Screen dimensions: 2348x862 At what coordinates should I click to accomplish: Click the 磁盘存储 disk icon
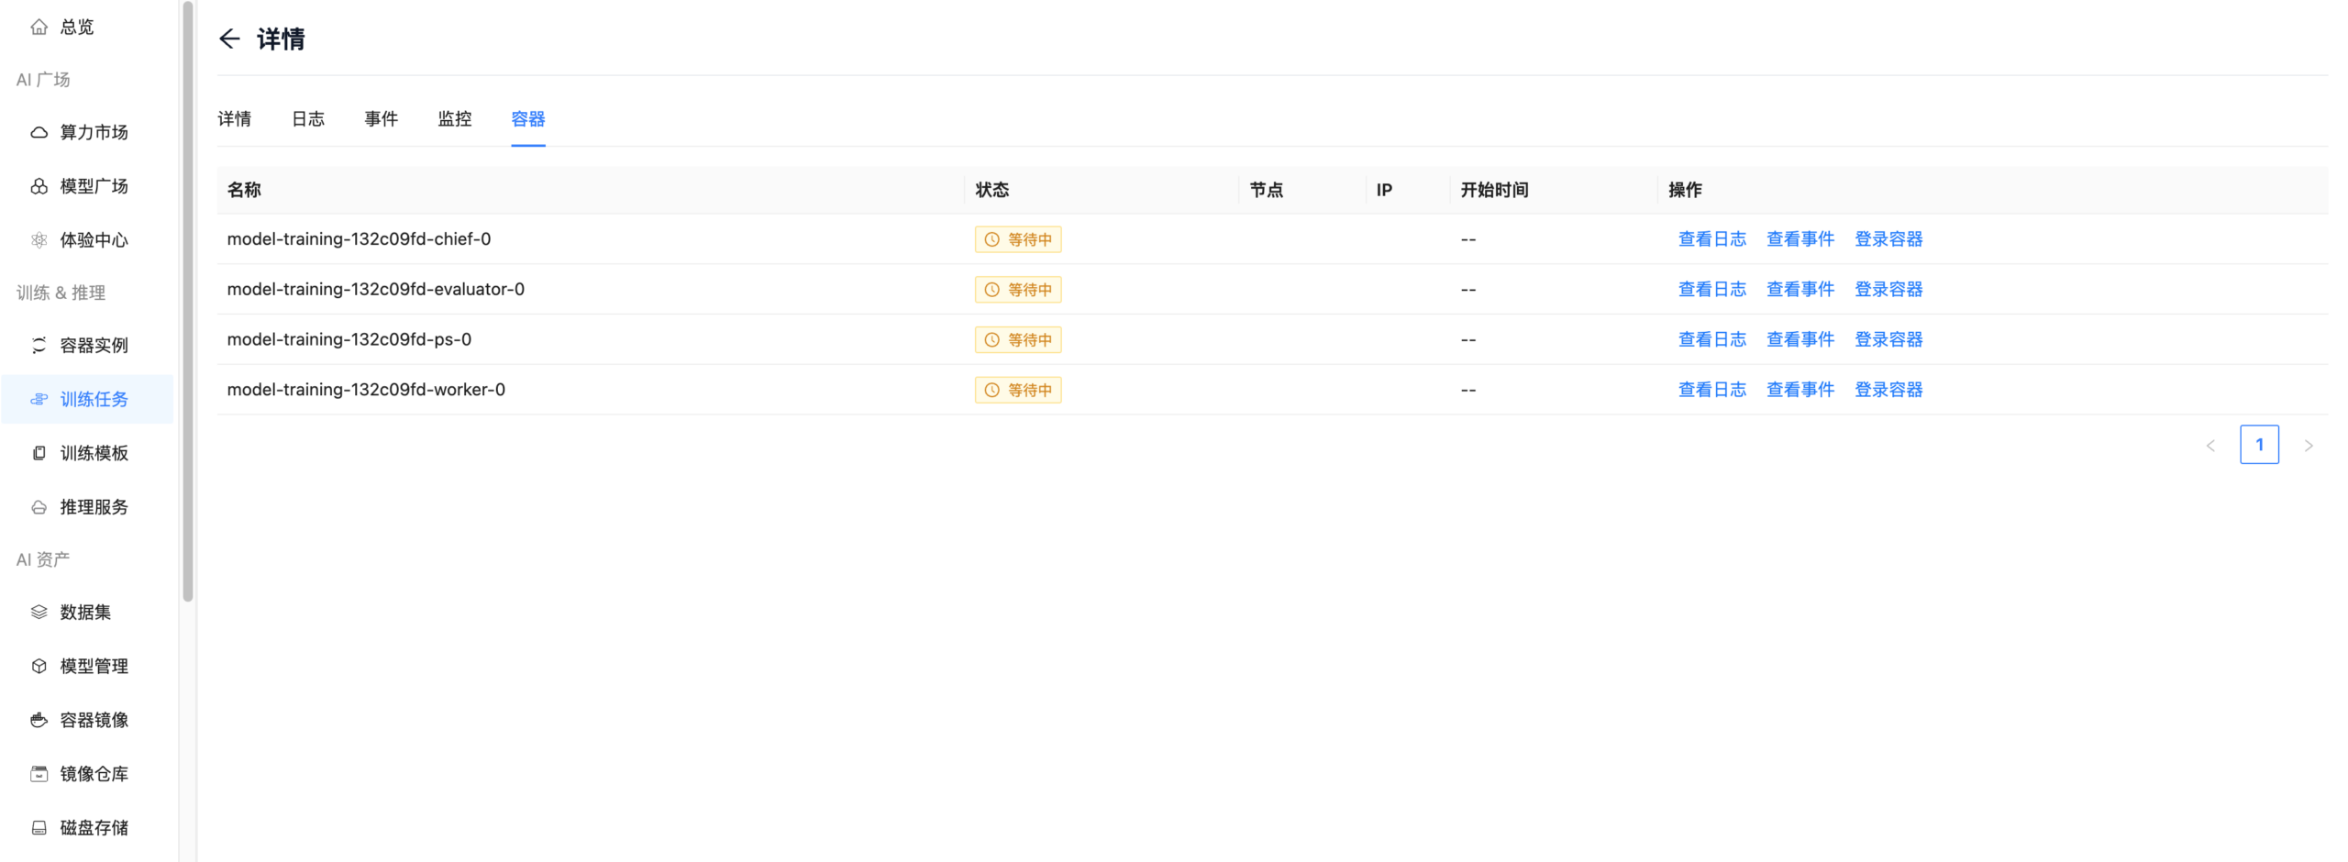pyautogui.click(x=39, y=828)
